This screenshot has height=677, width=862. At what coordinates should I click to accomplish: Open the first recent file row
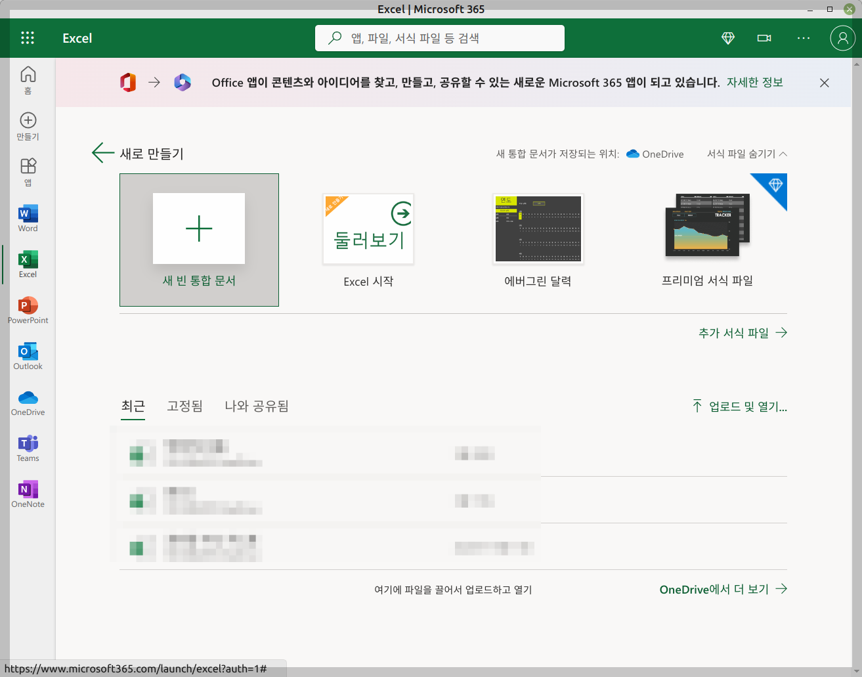coord(453,453)
